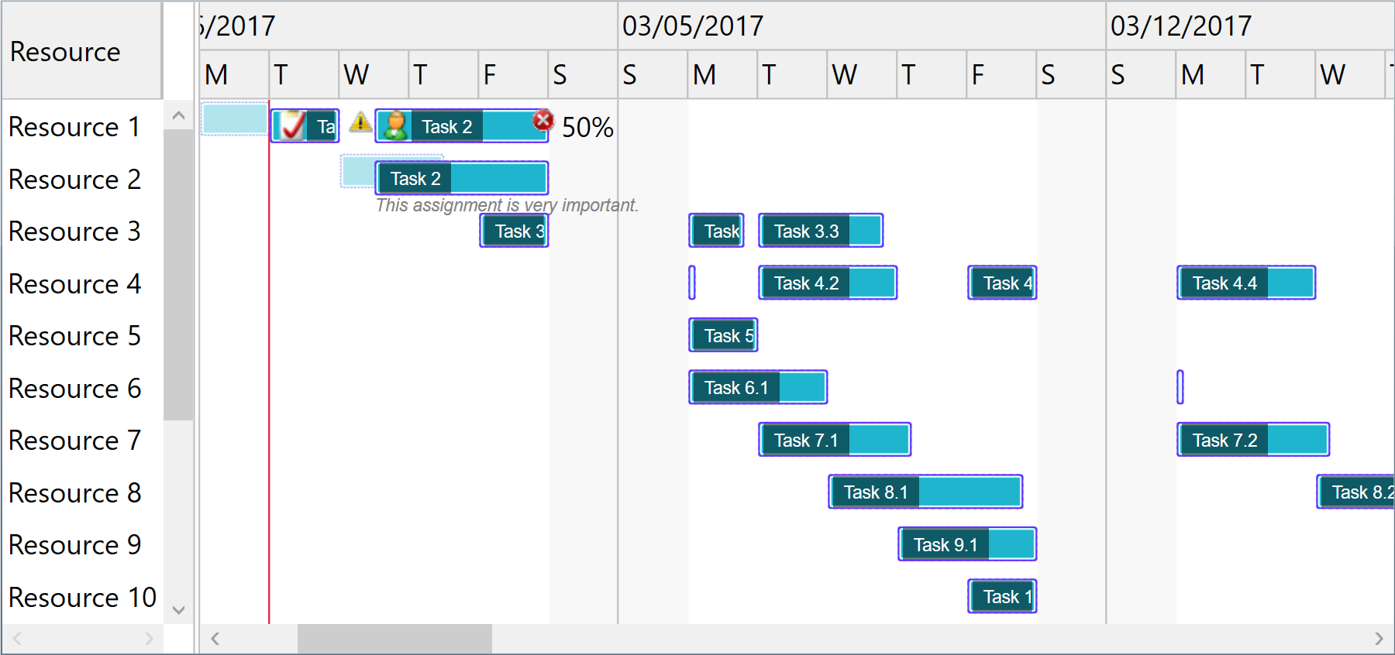Click the Resource 5 row label
1395x655 pixels.
click(74, 336)
